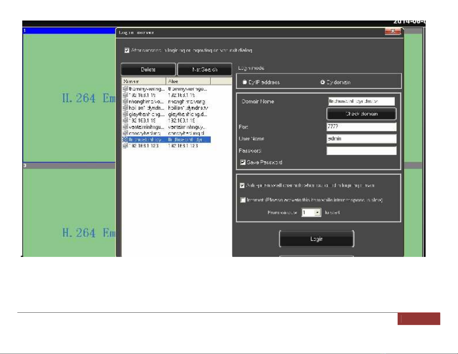Screen dimensions: 458x354
Task: Click into the Password field
Action: click(x=361, y=151)
